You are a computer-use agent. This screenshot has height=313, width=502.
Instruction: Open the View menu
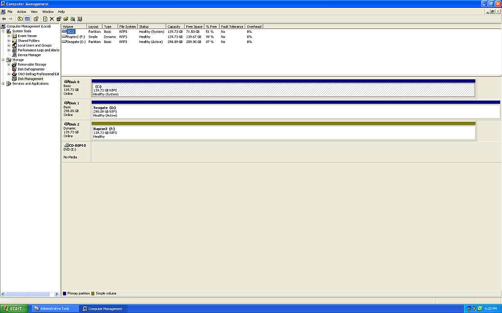click(x=34, y=12)
